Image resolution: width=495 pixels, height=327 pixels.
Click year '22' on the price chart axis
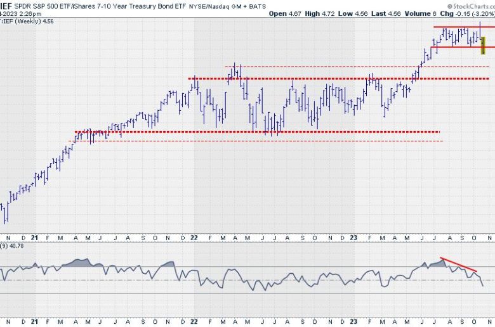tap(194, 238)
